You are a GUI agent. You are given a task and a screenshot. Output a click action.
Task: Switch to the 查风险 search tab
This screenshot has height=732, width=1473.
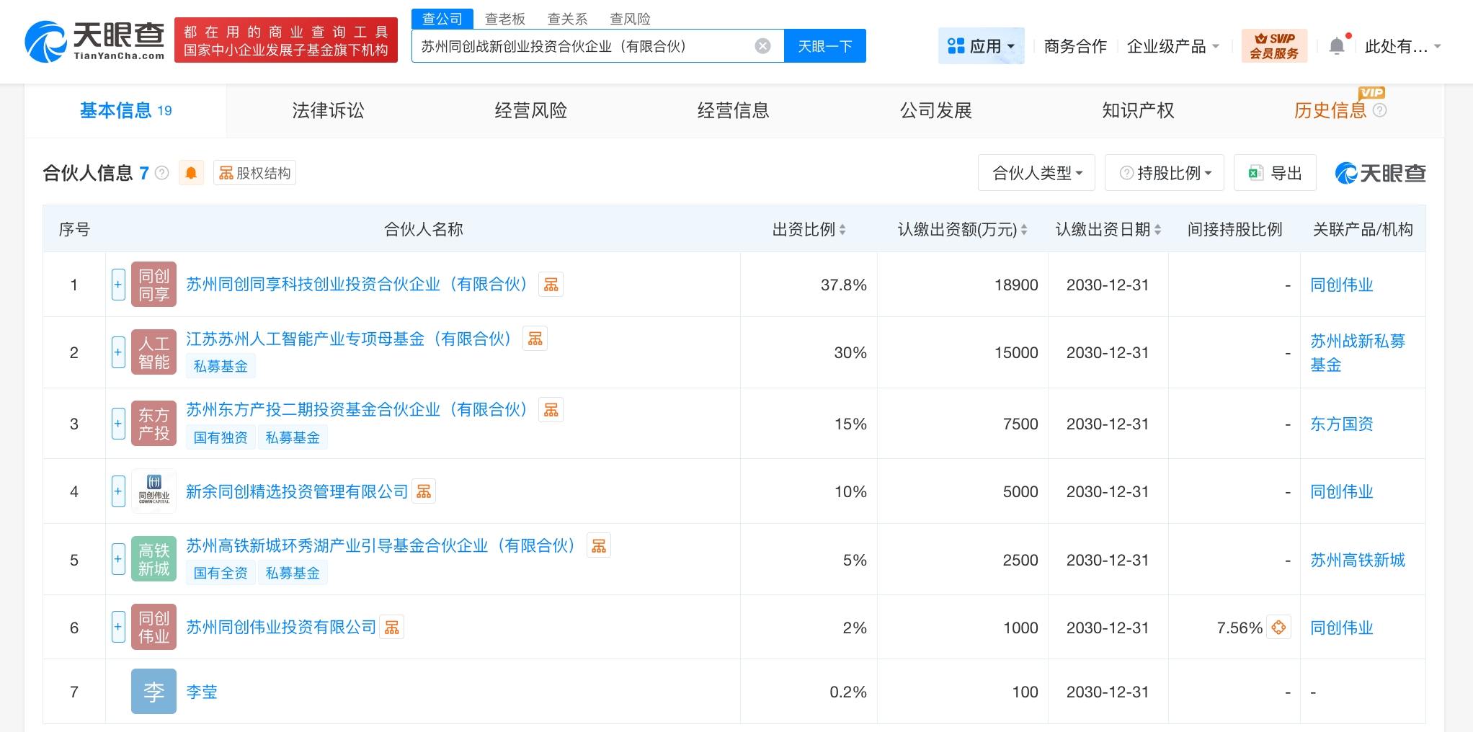pyautogui.click(x=630, y=19)
